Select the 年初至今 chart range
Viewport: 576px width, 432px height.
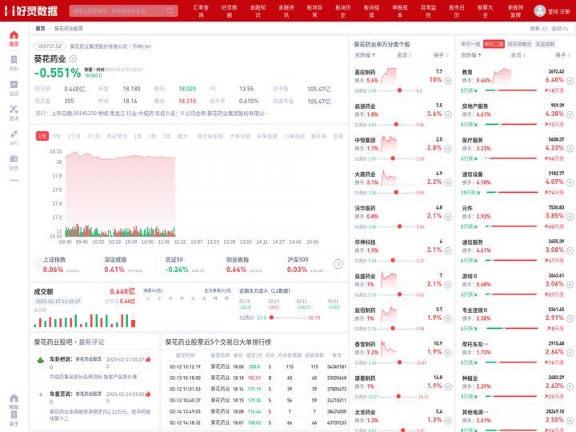point(117,136)
